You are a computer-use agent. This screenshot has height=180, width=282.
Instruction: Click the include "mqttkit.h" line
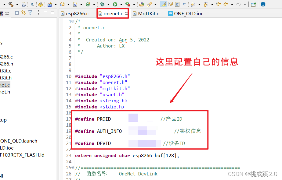point(102,89)
